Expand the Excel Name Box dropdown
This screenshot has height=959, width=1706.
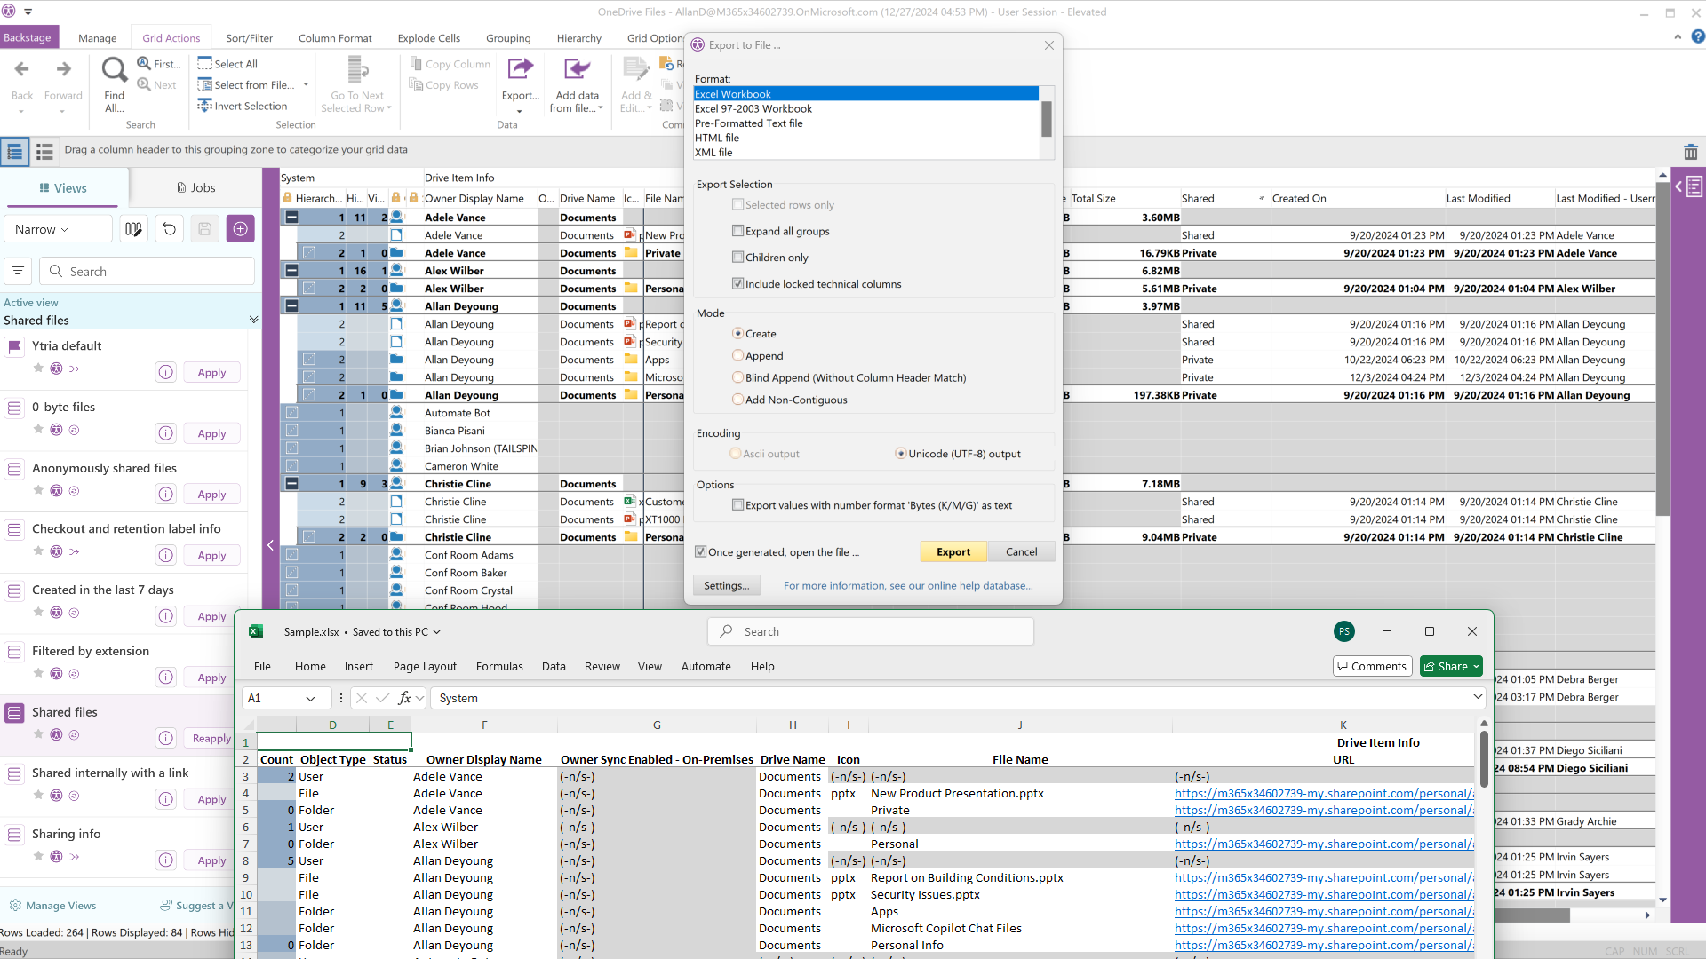[x=310, y=699]
